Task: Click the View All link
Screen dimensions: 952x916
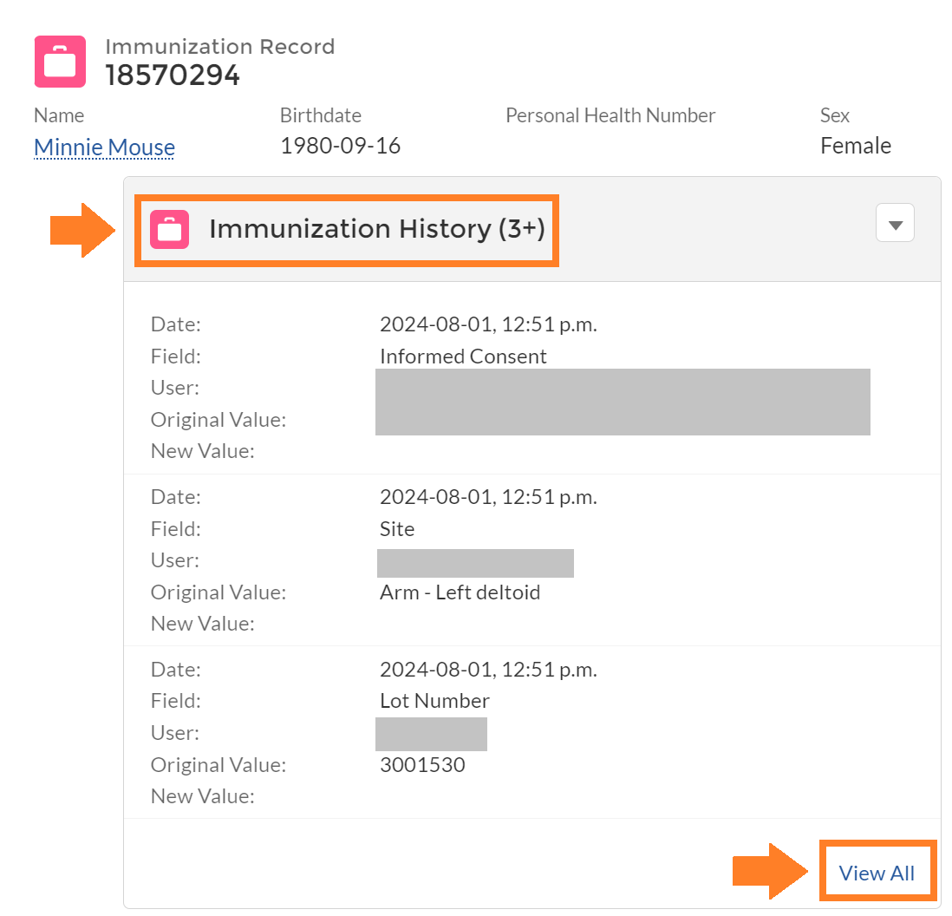Action: pyautogui.click(x=876, y=873)
